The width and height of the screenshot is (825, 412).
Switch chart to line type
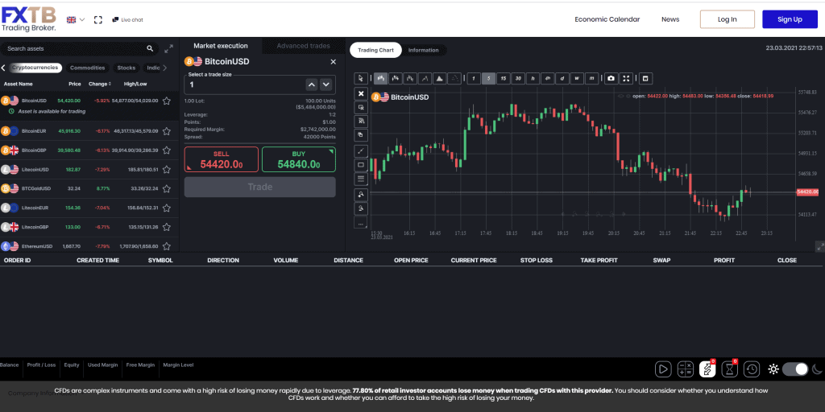[425, 78]
